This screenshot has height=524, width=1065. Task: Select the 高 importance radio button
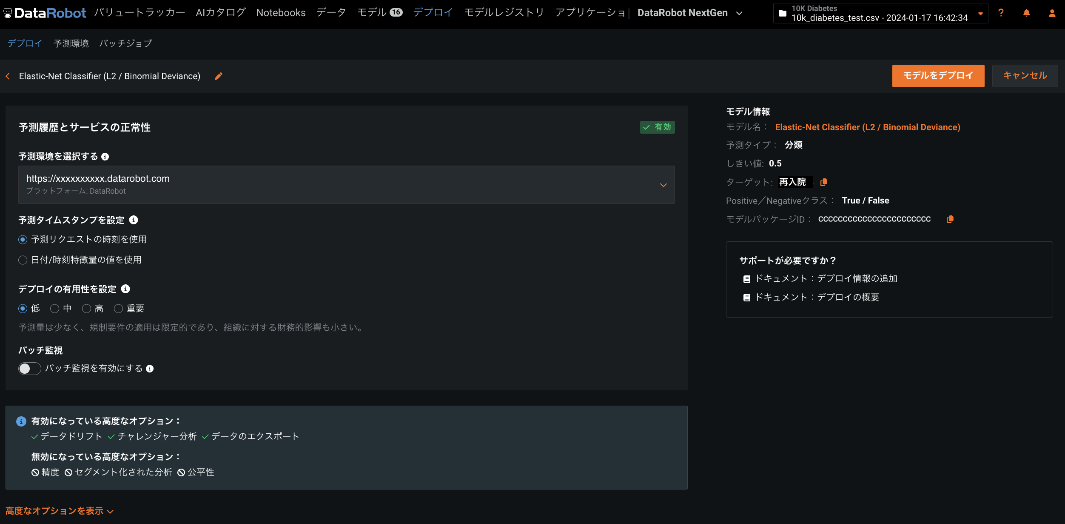(87, 309)
